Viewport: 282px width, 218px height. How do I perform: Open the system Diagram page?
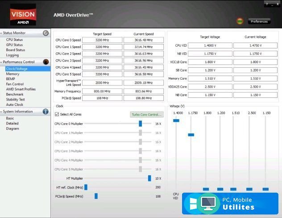[x=12, y=129]
